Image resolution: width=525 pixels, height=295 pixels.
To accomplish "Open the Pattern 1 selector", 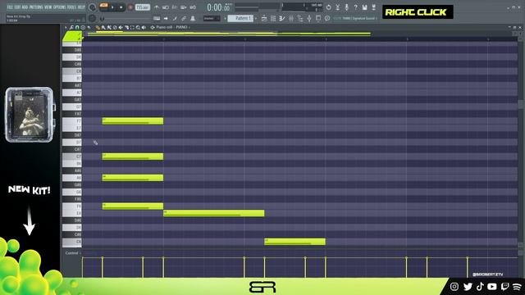I will pos(240,18).
